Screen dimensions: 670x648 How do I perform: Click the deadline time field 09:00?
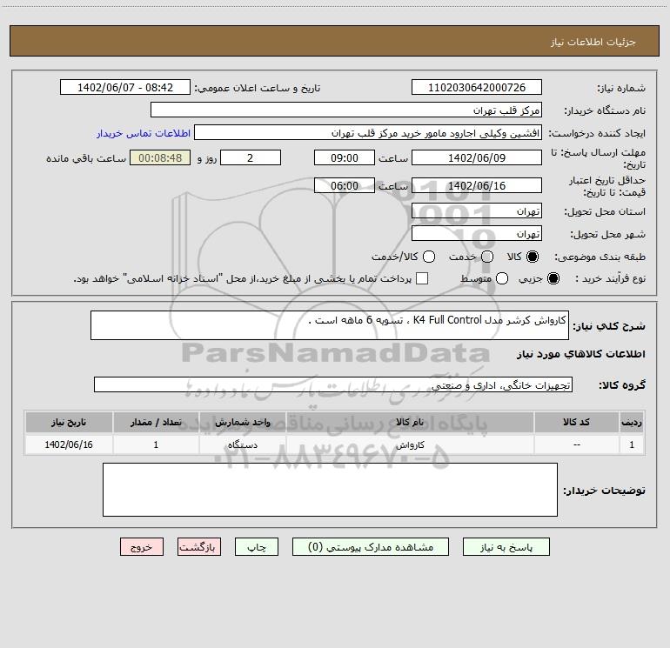(345, 157)
